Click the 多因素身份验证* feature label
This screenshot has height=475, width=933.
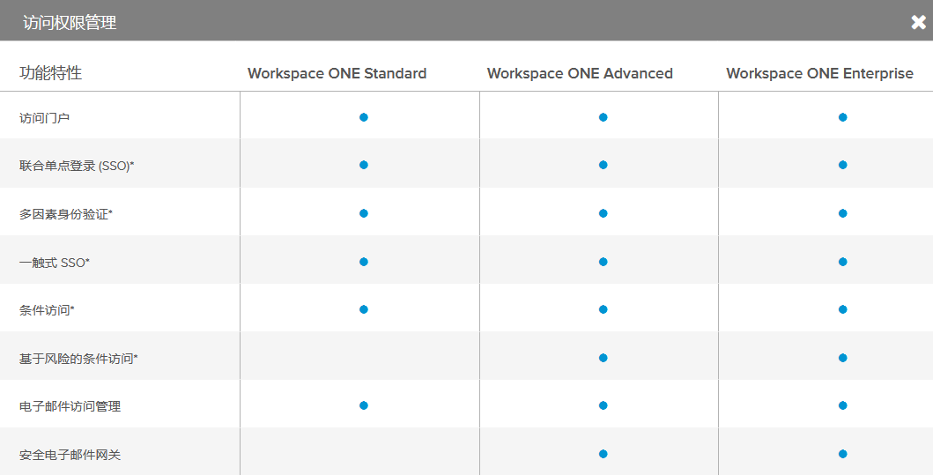point(66,214)
